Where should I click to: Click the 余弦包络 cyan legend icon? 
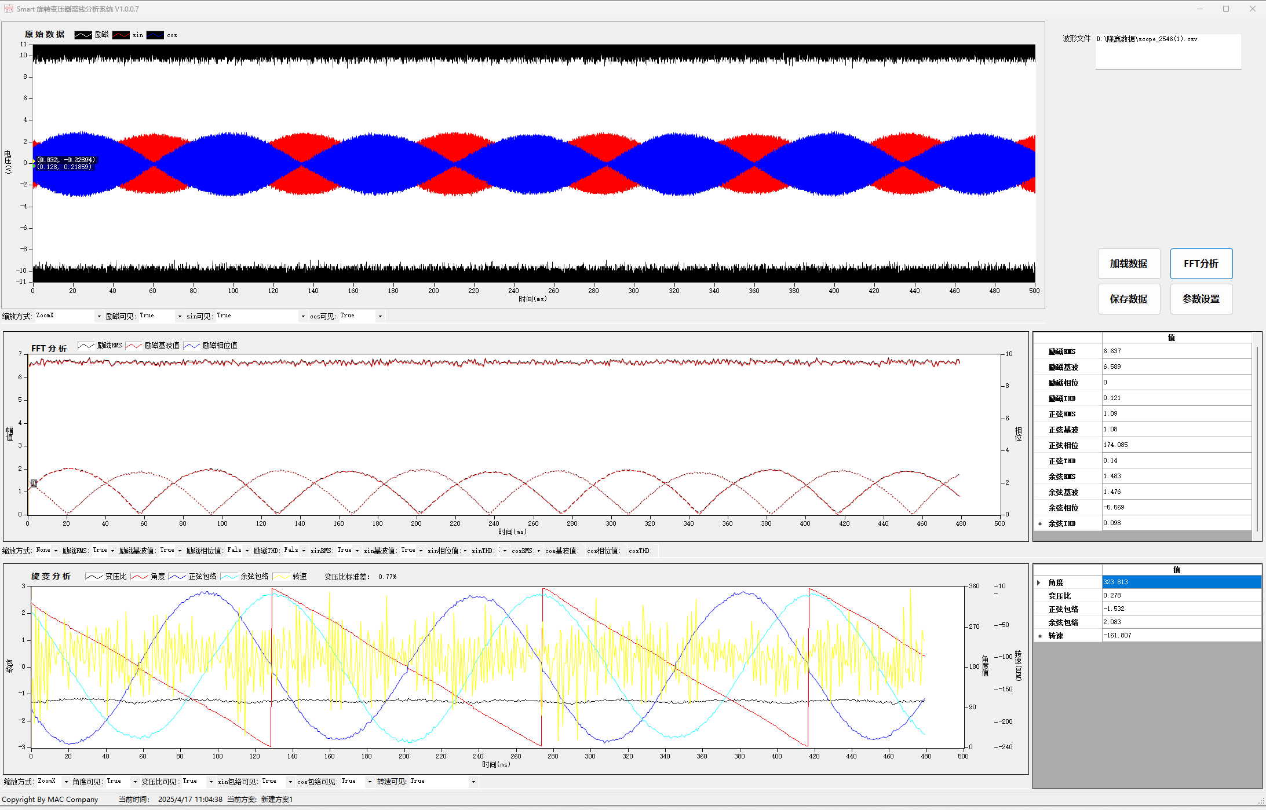(x=229, y=577)
